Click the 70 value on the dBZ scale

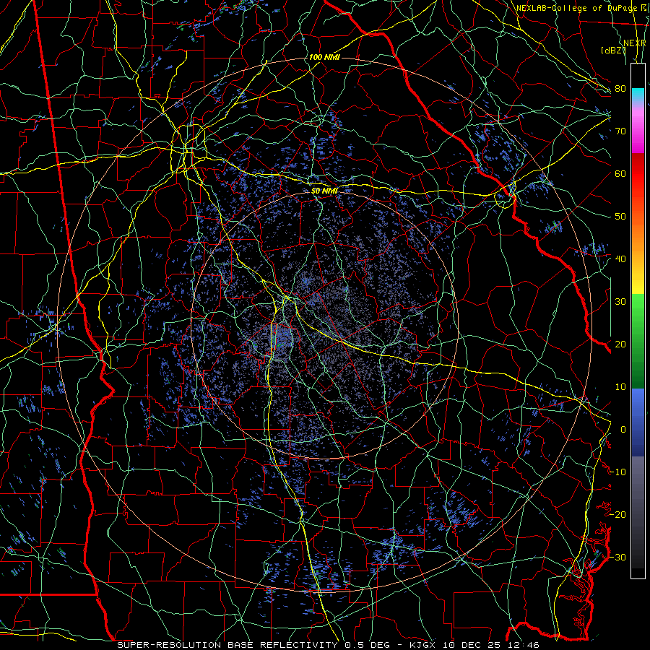pyautogui.click(x=620, y=131)
